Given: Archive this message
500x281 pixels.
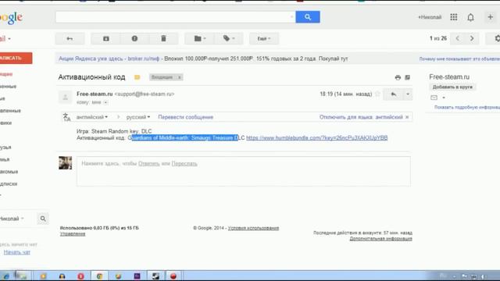Looking at the screenshot, I should tap(106, 38).
